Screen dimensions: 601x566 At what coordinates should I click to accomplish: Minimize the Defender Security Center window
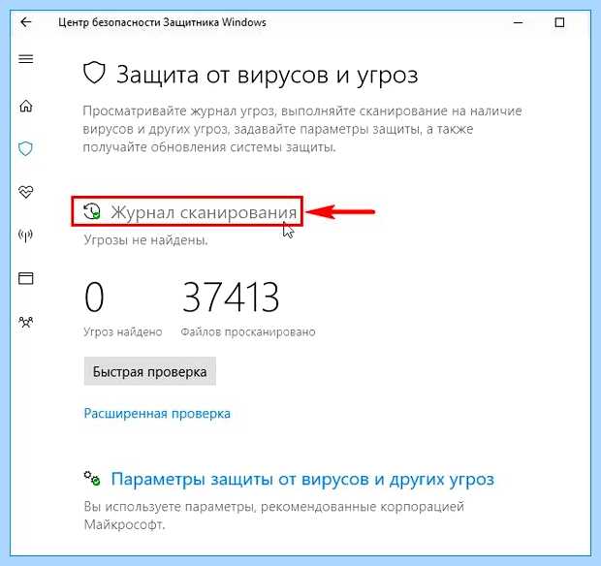[x=519, y=22]
